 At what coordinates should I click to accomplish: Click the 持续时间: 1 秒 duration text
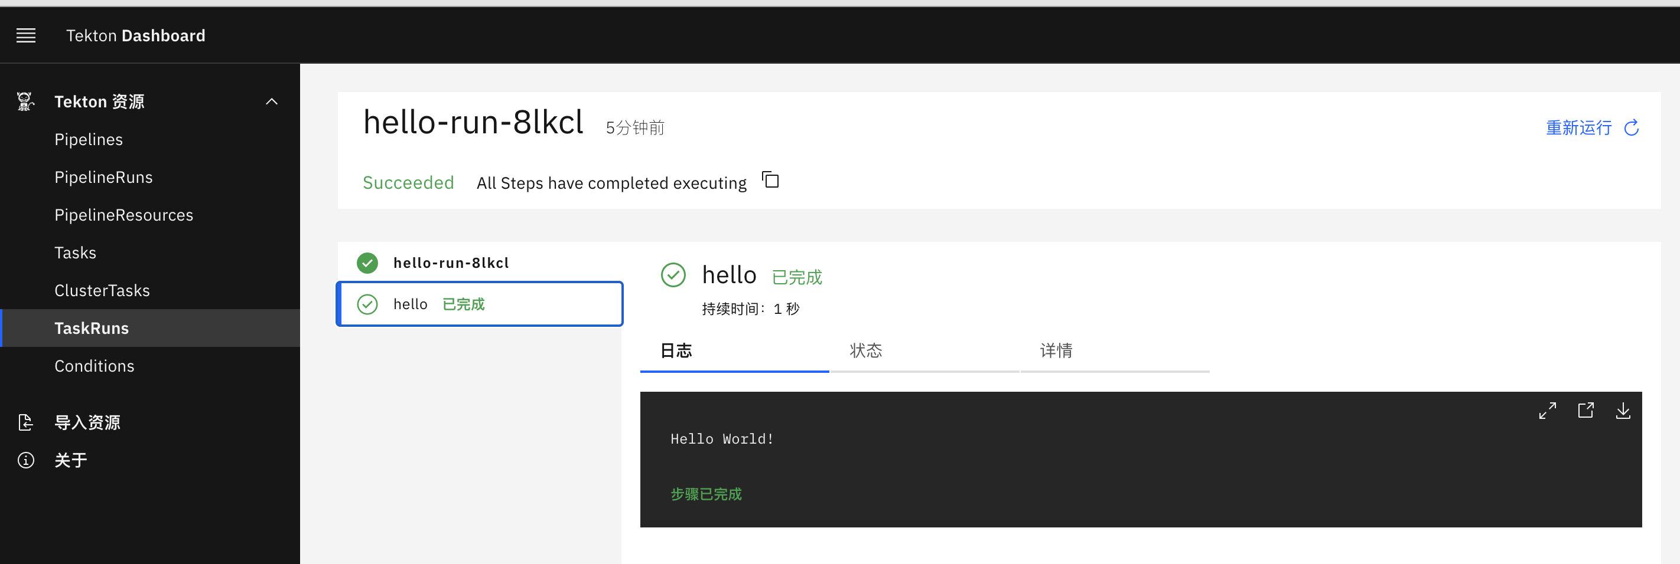click(x=751, y=309)
